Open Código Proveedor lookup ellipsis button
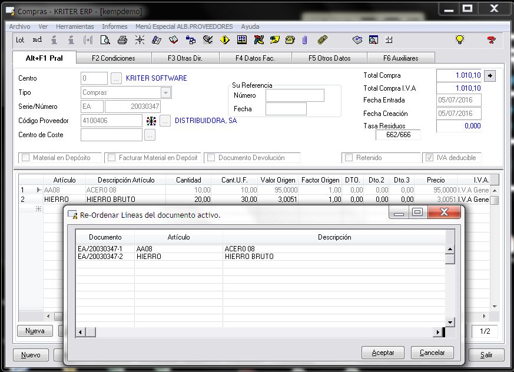Viewport: 514px width, 372px height. [x=165, y=121]
